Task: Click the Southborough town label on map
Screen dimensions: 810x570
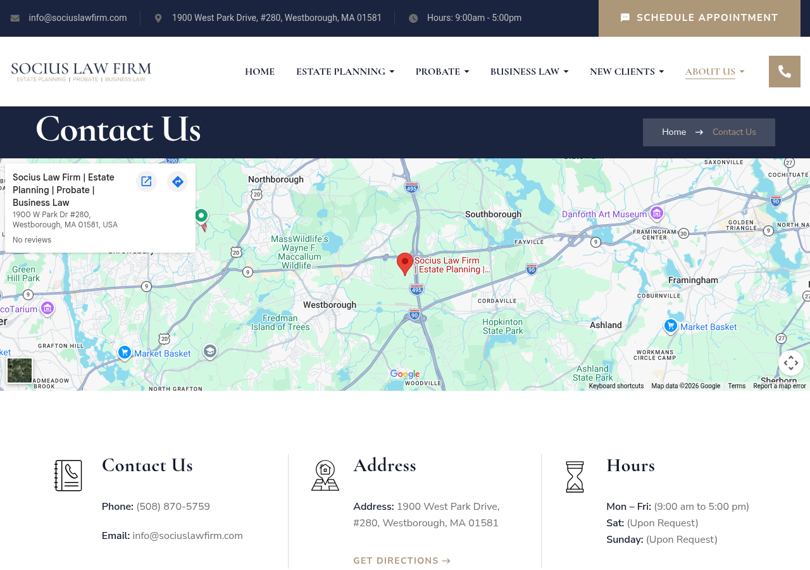Action: click(x=493, y=214)
